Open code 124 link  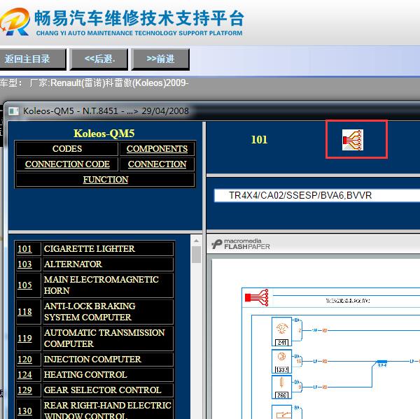point(24,374)
